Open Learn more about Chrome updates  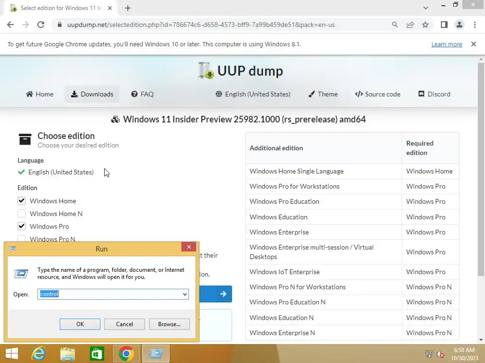pos(447,44)
